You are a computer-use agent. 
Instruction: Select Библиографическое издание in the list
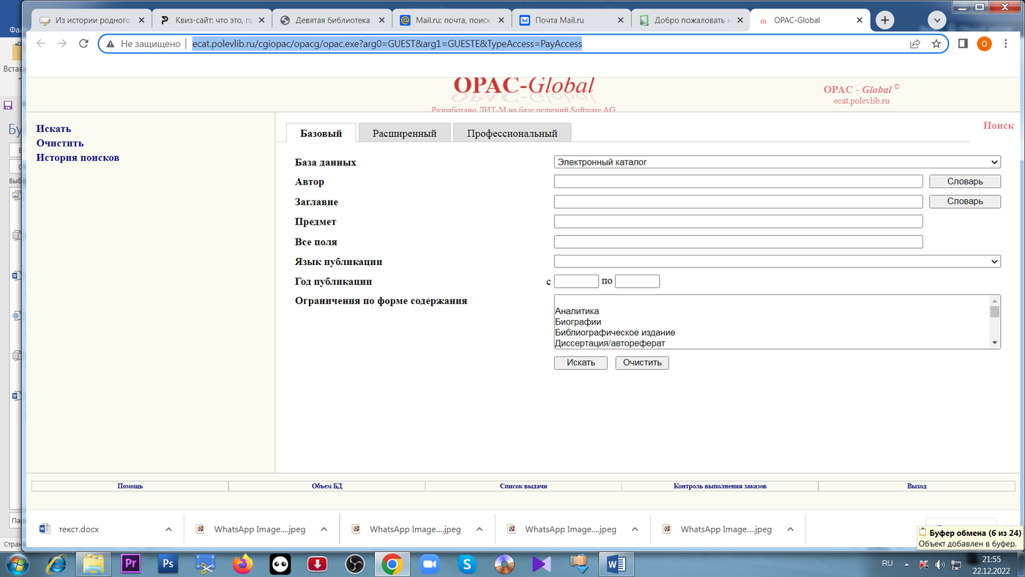[615, 332]
